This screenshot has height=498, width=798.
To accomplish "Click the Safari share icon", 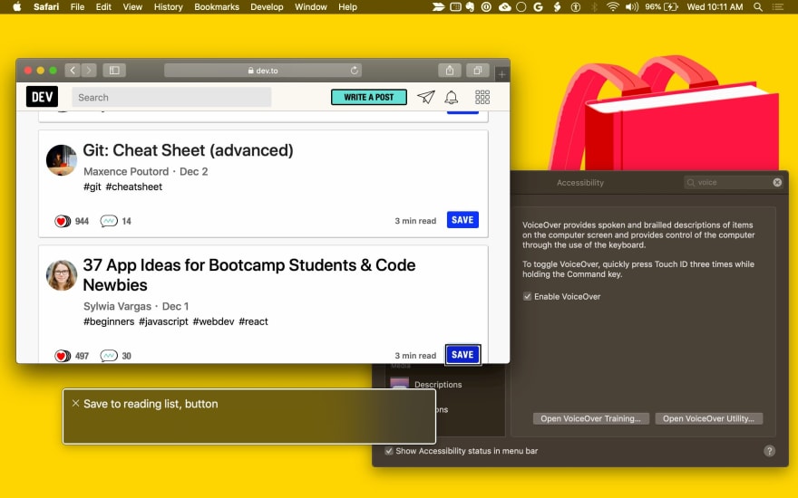I will (450, 71).
